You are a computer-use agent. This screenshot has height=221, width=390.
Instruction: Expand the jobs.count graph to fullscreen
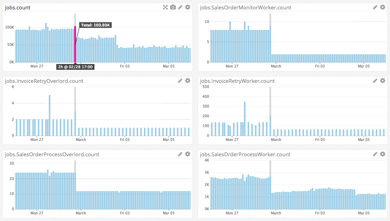point(166,7)
